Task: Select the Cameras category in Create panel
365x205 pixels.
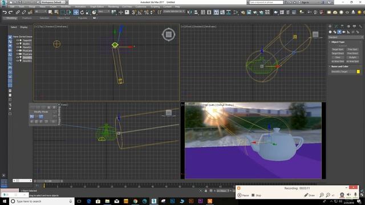Action: point(344,32)
